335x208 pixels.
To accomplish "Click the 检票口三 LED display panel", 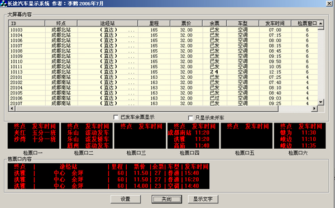I will [x=140, y=136].
